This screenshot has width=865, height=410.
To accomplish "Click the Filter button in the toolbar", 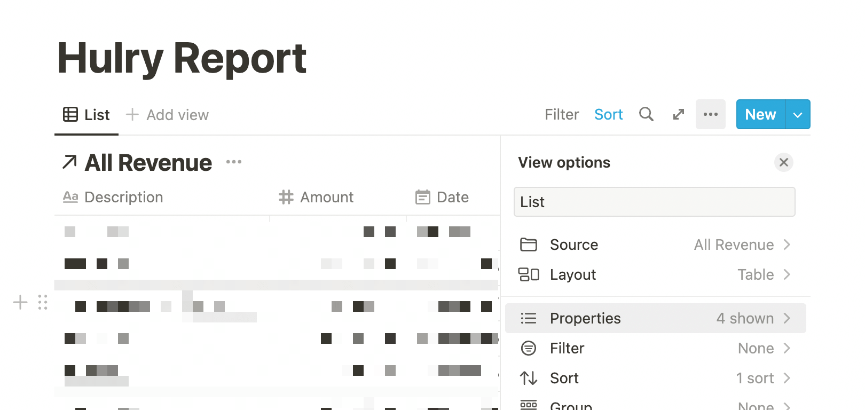I will (x=562, y=115).
